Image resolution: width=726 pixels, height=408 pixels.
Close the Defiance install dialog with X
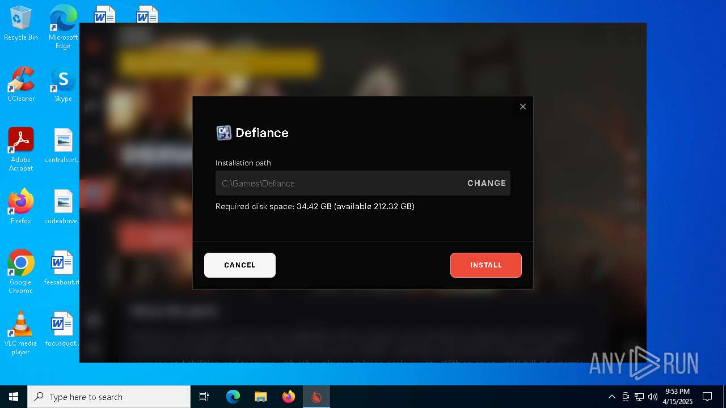[x=523, y=107]
